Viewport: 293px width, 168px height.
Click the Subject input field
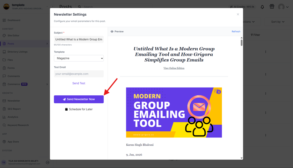click(x=79, y=40)
